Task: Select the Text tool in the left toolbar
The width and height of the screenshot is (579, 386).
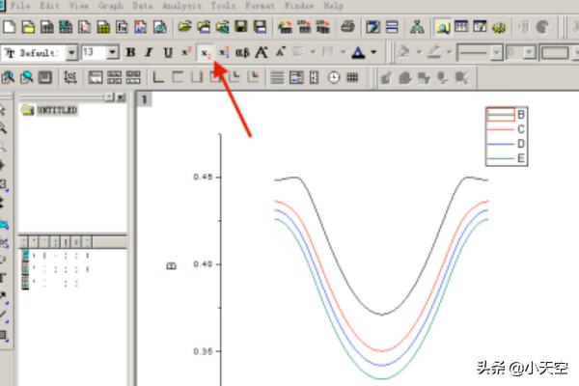Action: tap(5, 277)
